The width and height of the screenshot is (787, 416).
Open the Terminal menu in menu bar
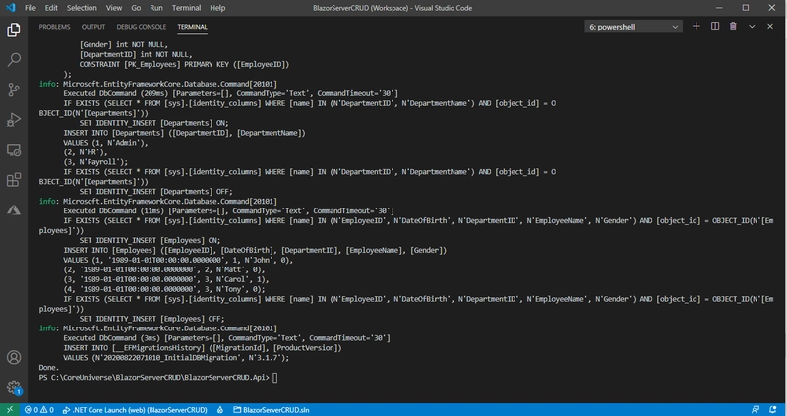[185, 7]
